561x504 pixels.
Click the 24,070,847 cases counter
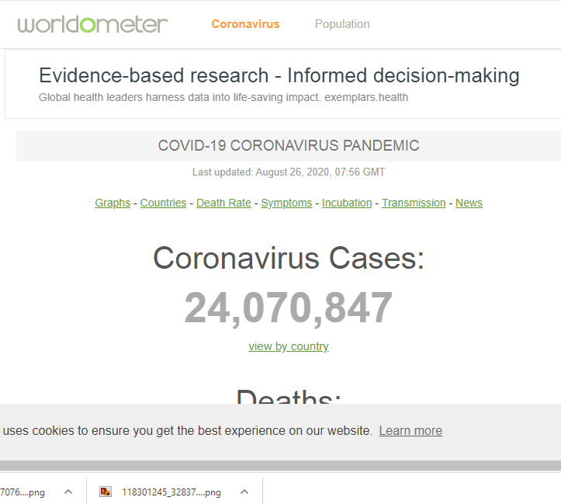289,308
